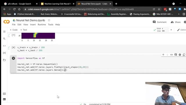Open a new browser tab
This screenshot has height=105, width=186.
click(x=116, y=4)
